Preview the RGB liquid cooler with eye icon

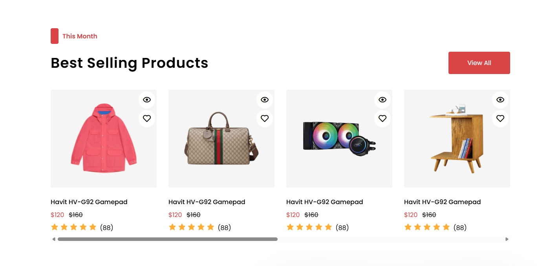[x=382, y=100]
